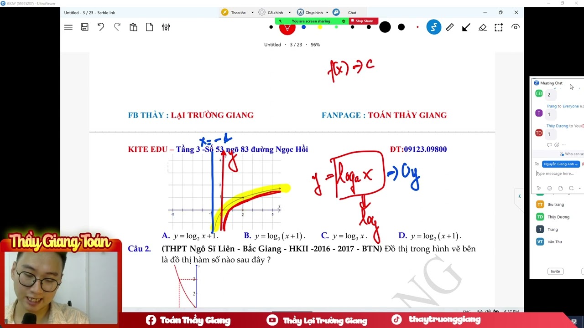Image resolution: width=584 pixels, height=328 pixels.
Task: Select participant thu trang
Action: tap(557, 205)
